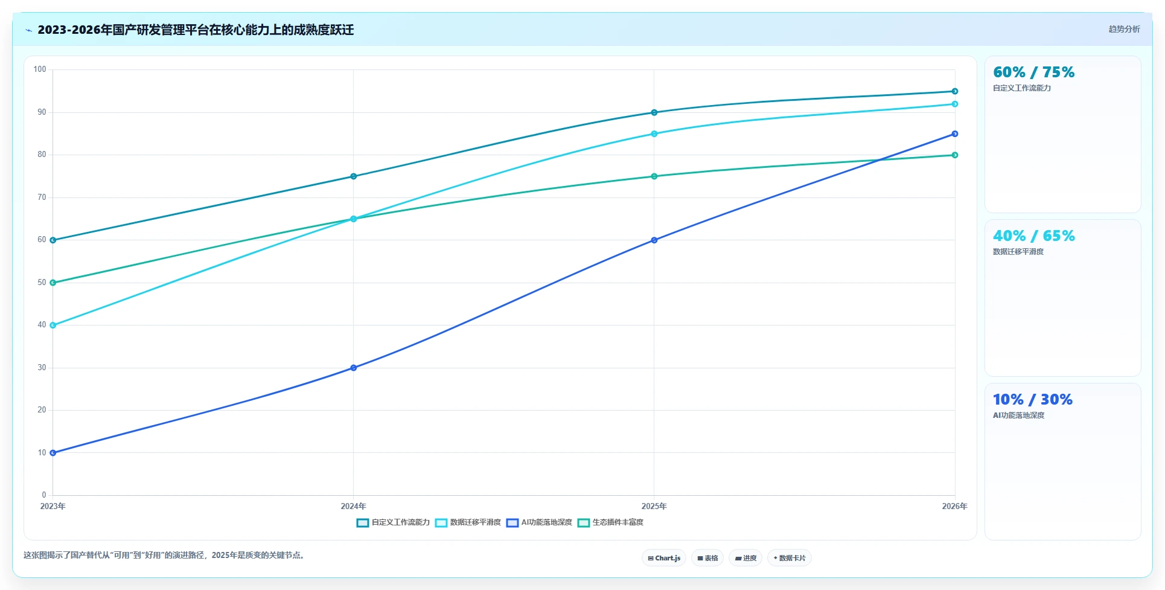Viewport: 1165px width, 590px height.
Task: Click the 表格 tag pill
Action: [707, 558]
